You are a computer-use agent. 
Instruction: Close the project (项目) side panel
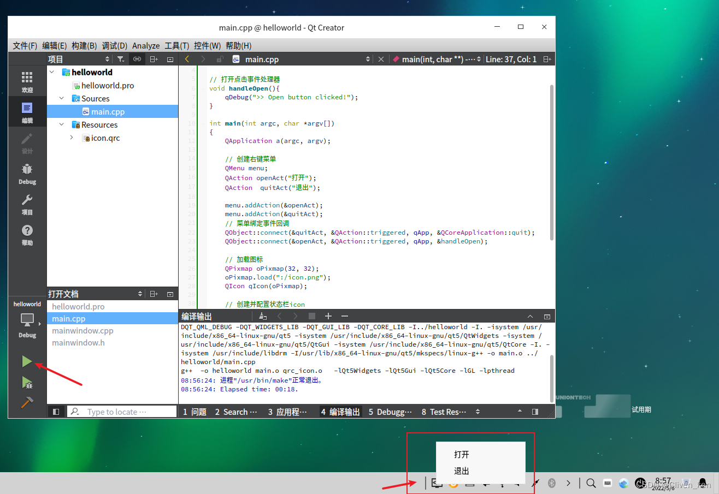click(x=170, y=59)
